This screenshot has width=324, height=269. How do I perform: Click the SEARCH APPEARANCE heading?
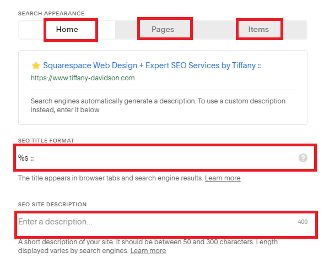coord(51,14)
